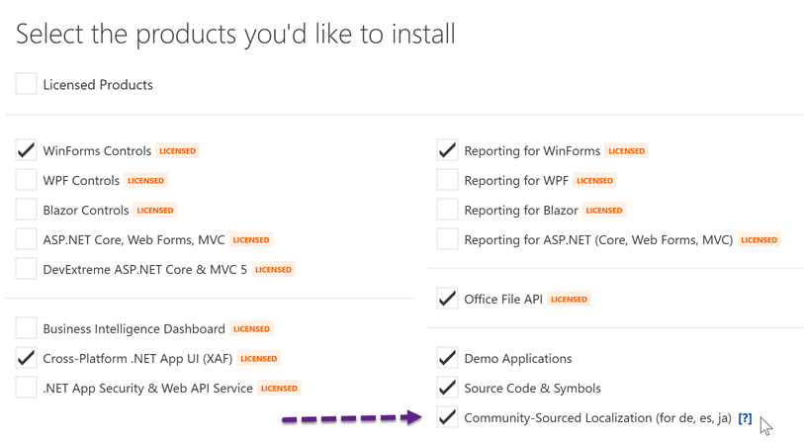804x442 pixels.
Task: Click the 'Business Intelligence Dashboard' label
Action: tap(134, 328)
